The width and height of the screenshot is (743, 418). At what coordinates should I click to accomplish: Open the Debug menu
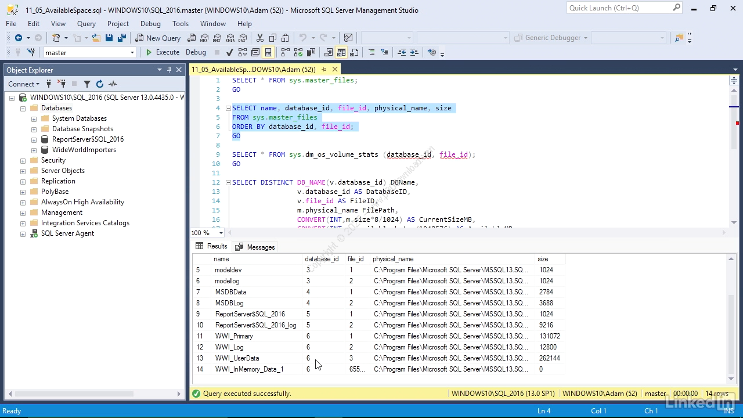click(x=150, y=24)
